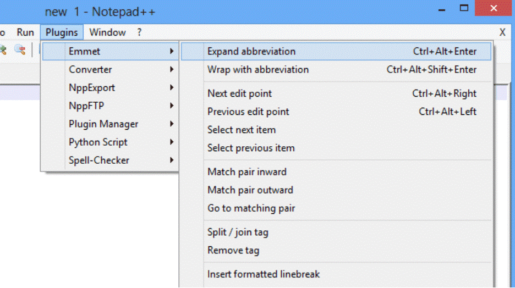Open the ? help menu
The height and width of the screenshot is (288, 515).
click(139, 32)
